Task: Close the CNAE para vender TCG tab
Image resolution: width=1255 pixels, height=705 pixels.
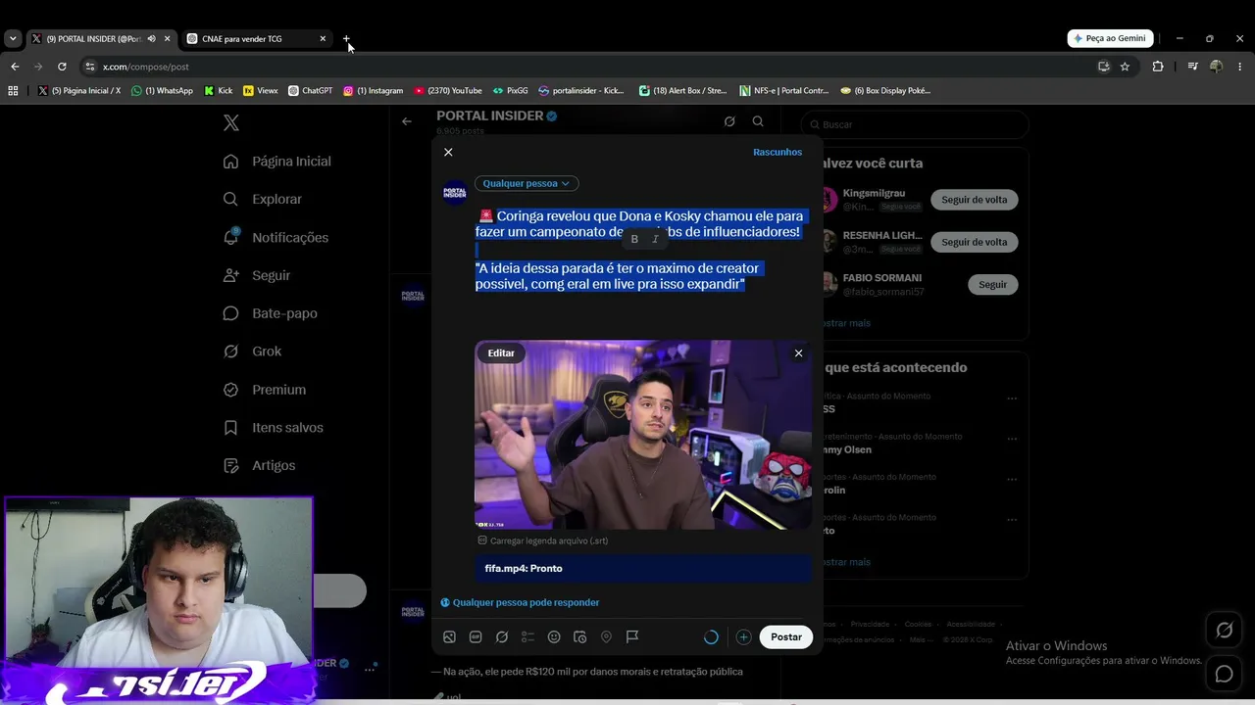Action: (x=323, y=39)
